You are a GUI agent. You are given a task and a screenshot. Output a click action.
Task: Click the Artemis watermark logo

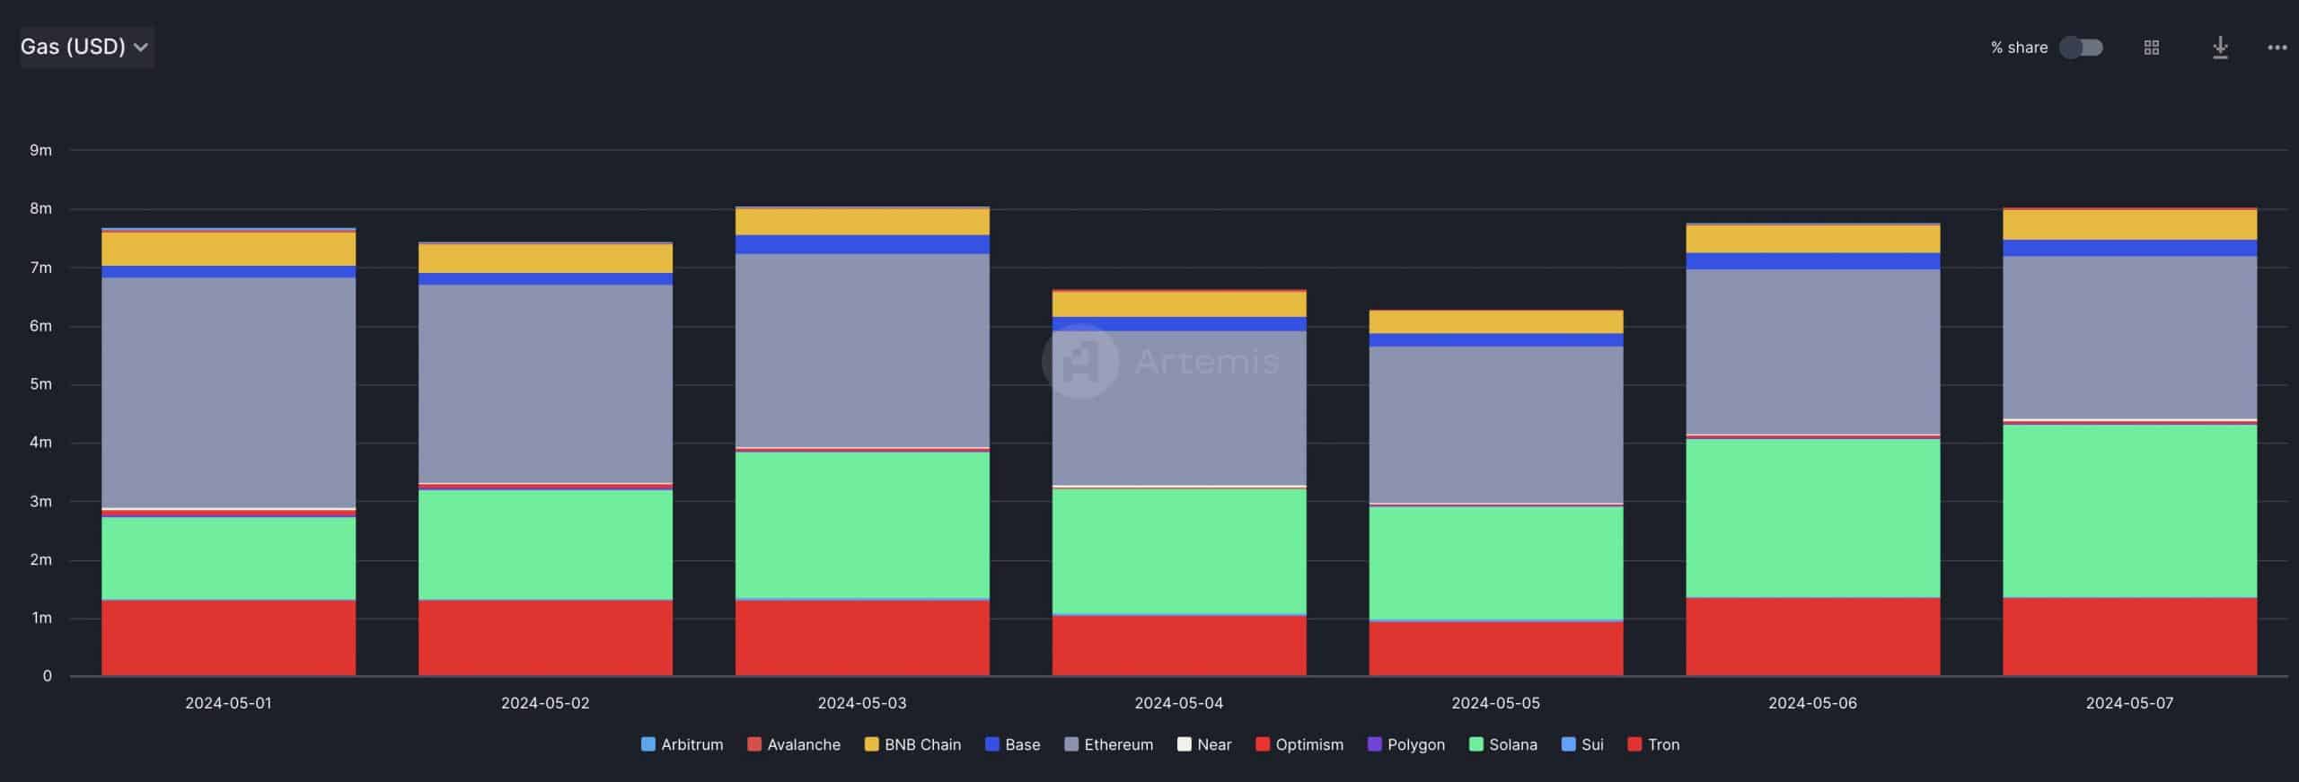coord(1081,361)
